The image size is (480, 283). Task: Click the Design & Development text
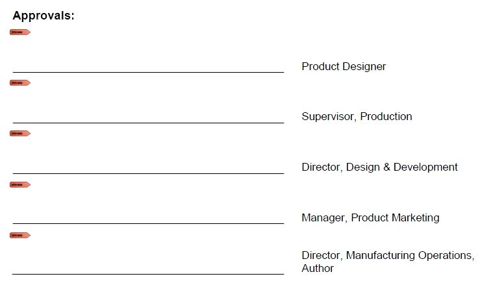pos(402,167)
